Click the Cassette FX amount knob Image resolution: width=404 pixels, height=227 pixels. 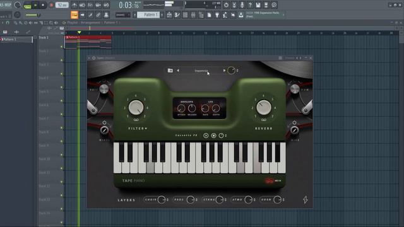[222, 136]
